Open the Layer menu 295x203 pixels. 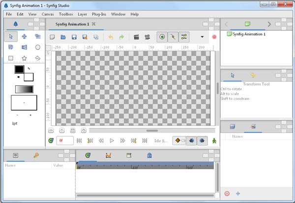click(82, 14)
